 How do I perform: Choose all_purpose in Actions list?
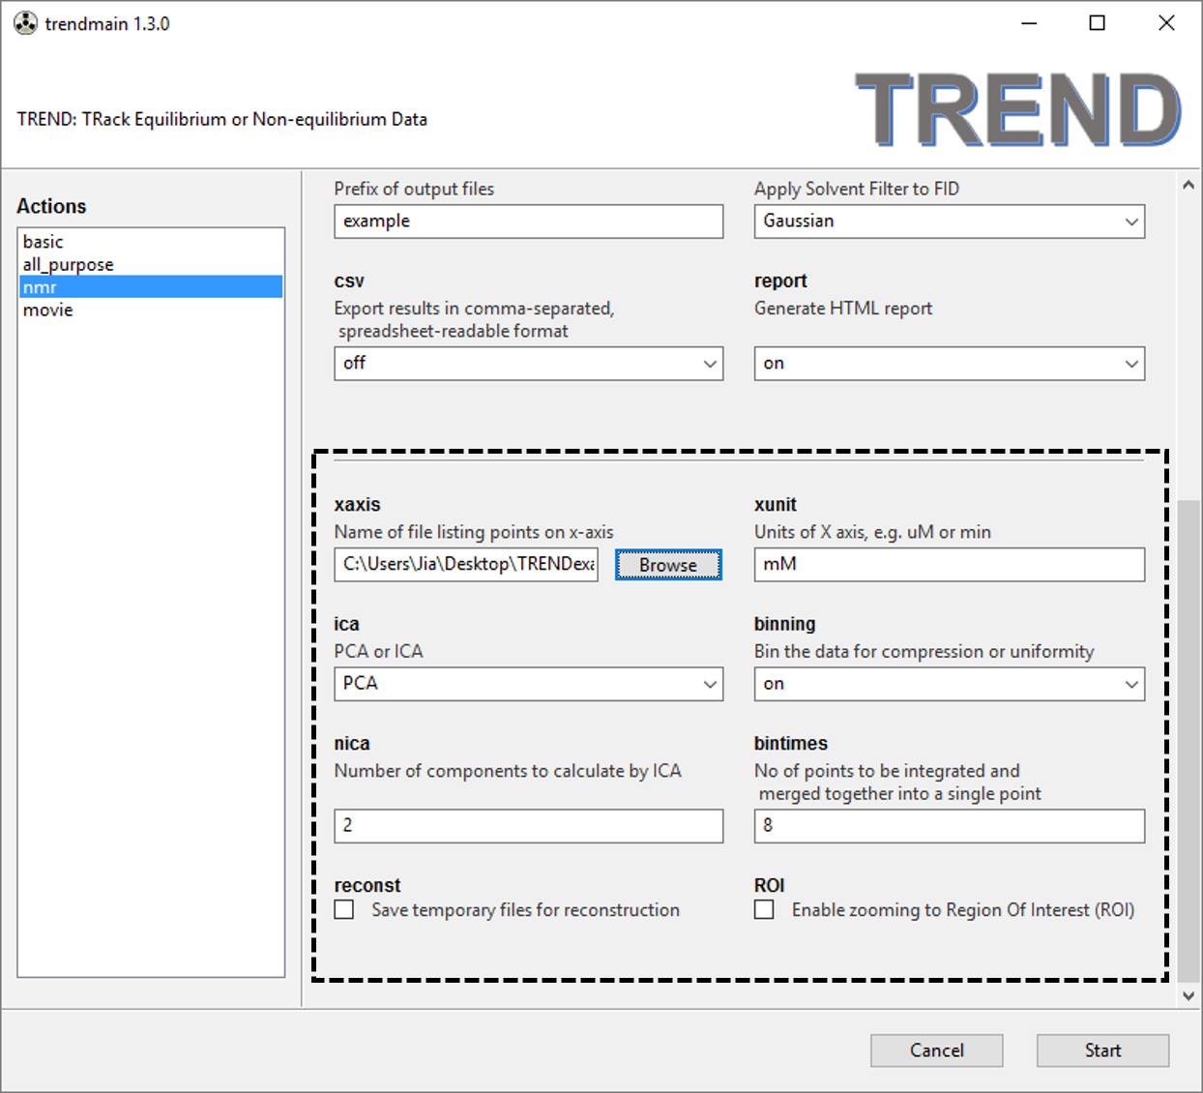(x=68, y=264)
